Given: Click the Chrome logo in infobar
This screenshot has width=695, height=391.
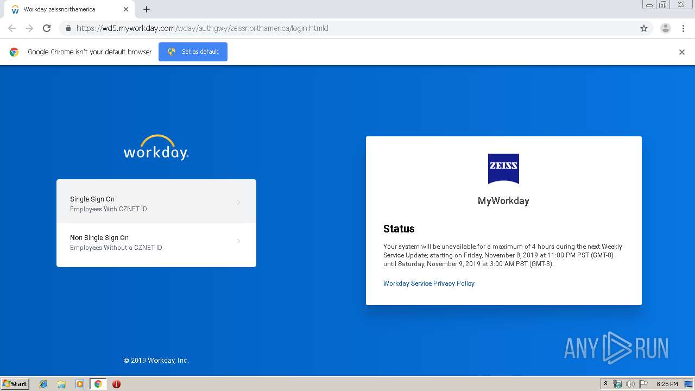Looking at the screenshot, I should click(14, 52).
